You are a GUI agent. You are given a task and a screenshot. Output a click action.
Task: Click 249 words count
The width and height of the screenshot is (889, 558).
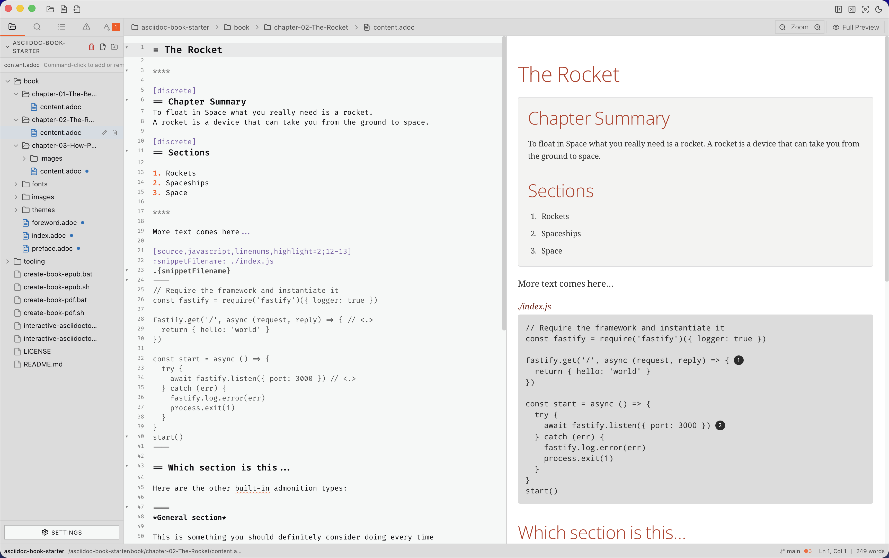click(x=870, y=551)
